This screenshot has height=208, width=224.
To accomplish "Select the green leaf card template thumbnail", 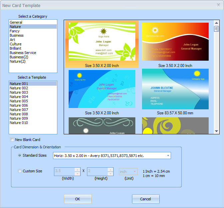I will [102, 42].
